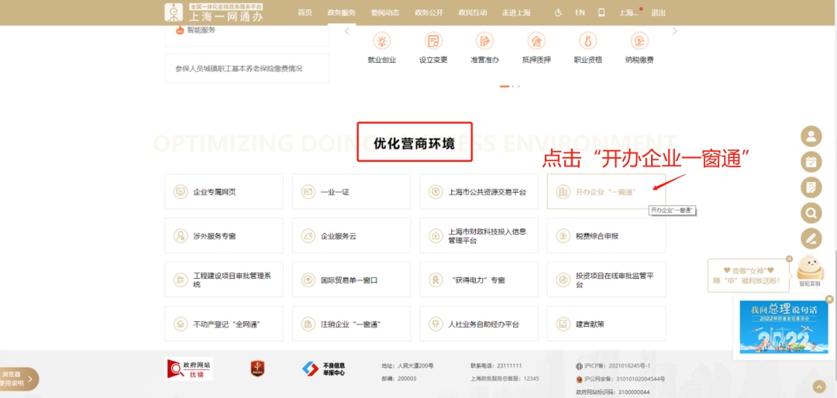
Task: Open the search magnifier icon in right sidebar
Action: (811, 212)
